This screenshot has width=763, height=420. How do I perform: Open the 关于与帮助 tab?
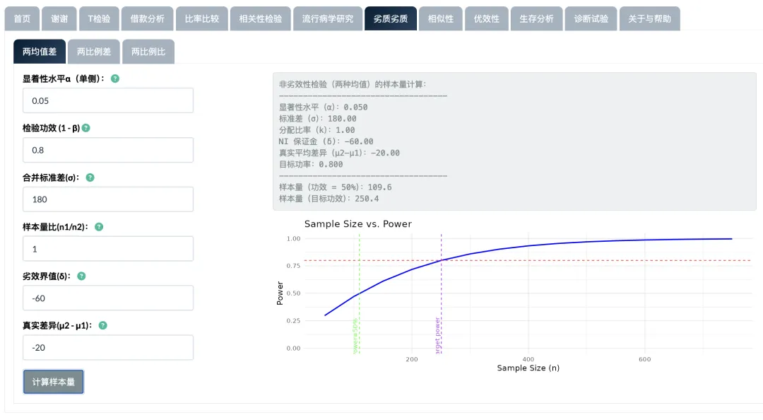coord(650,18)
